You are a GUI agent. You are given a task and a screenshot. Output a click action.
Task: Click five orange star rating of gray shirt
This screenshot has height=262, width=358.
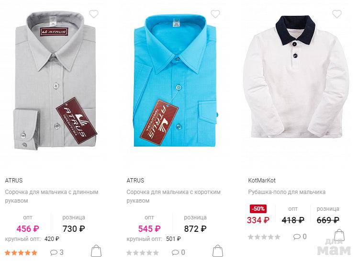(21, 252)
